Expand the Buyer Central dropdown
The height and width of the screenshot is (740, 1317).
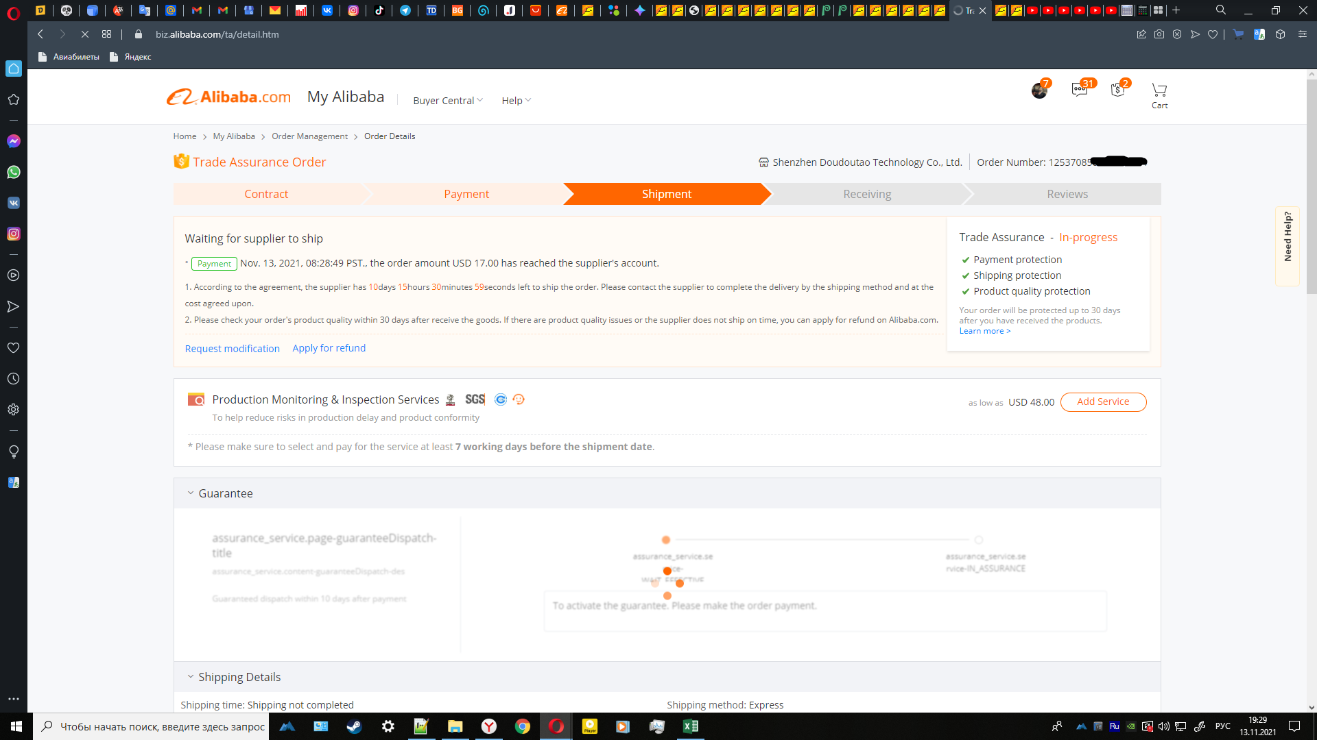pos(447,101)
